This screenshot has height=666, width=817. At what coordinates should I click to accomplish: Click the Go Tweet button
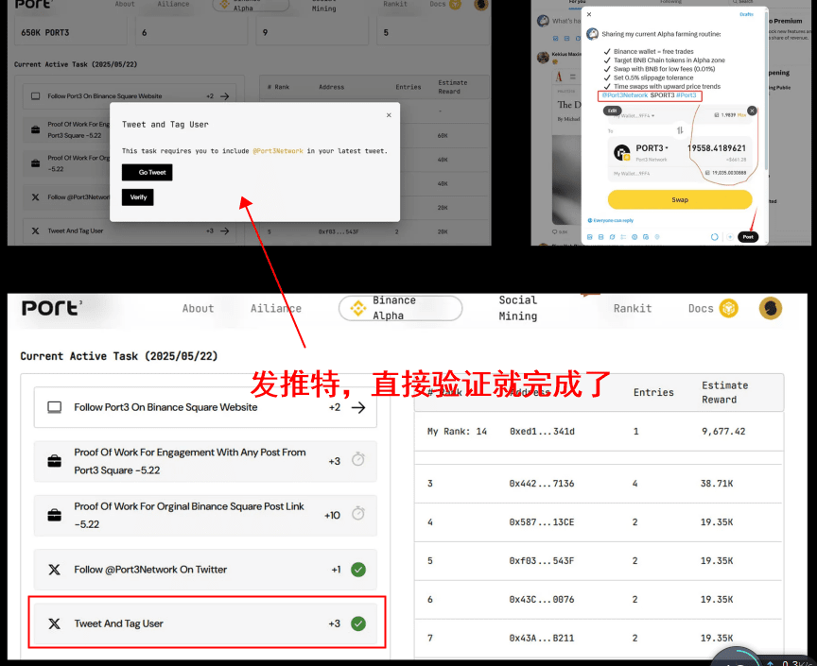click(x=147, y=172)
